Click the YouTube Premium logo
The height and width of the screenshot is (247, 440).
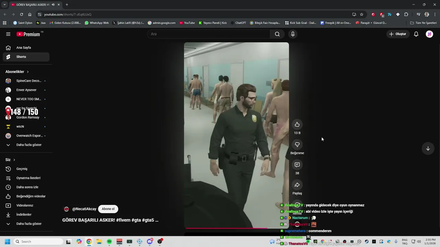pyautogui.click(x=28, y=34)
